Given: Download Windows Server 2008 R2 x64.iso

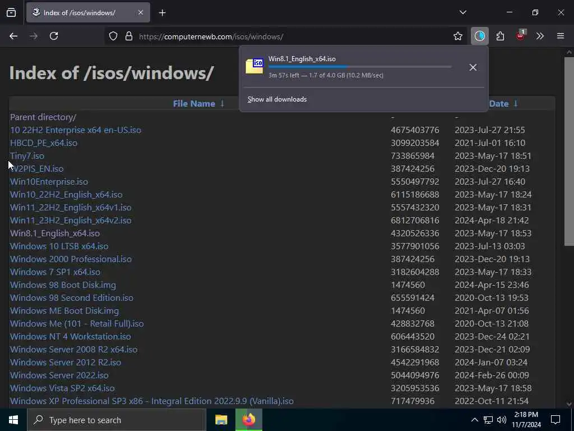Looking at the screenshot, I should coord(74,349).
